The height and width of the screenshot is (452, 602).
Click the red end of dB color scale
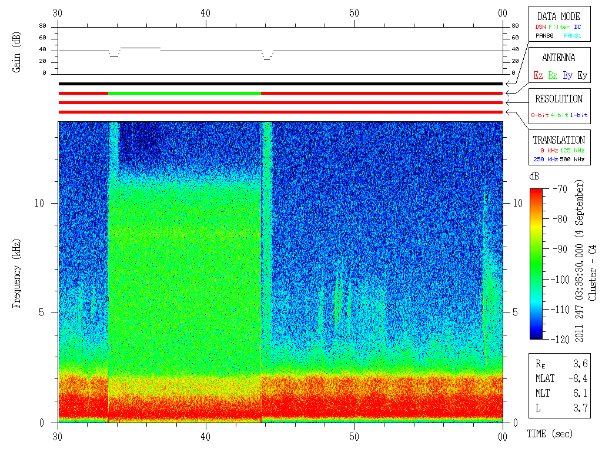(536, 191)
